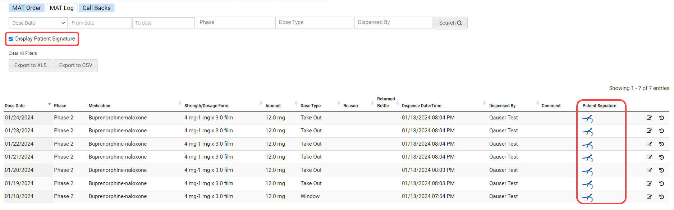This screenshot has height=210, width=674.
Task: Click Export to CSV button
Action: 75,65
